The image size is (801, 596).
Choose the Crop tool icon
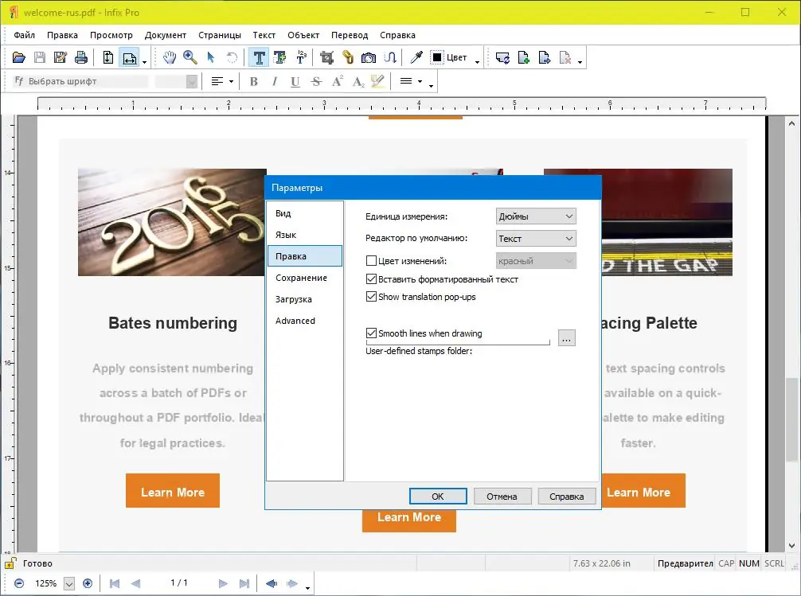[x=326, y=58]
